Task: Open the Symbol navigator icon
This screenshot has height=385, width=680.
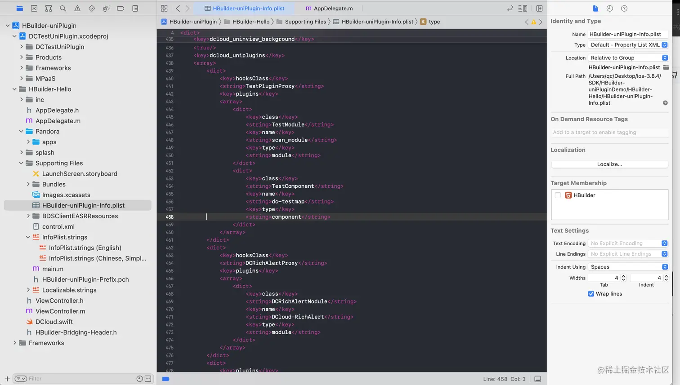Action: 49,8
